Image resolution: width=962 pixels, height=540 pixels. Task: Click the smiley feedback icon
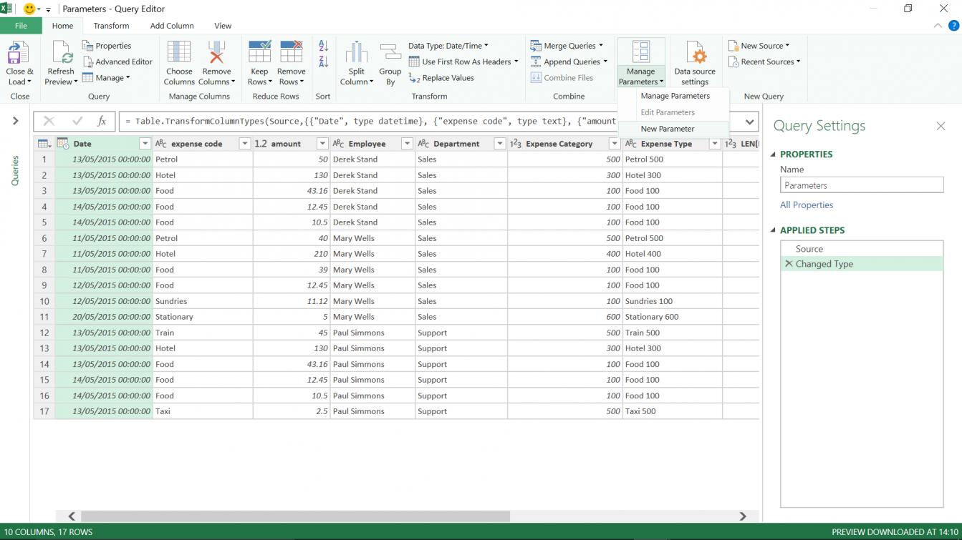click(30, 9)
